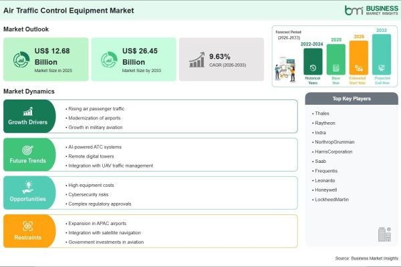Click the 9.63% CAGR value

220,57
